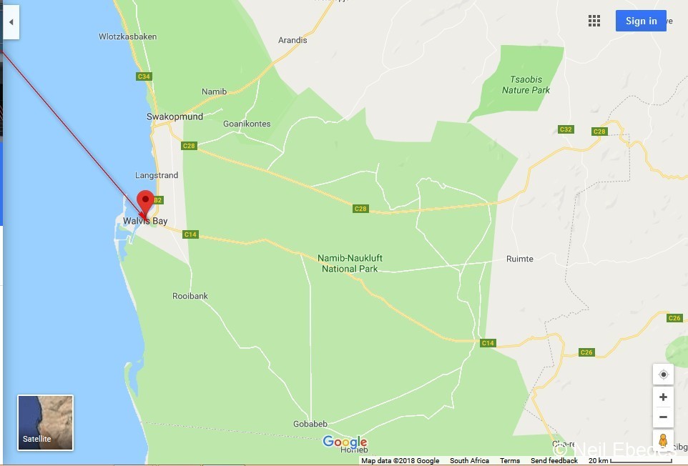
Task: Show your current location
Action: (x=663, y=375)
